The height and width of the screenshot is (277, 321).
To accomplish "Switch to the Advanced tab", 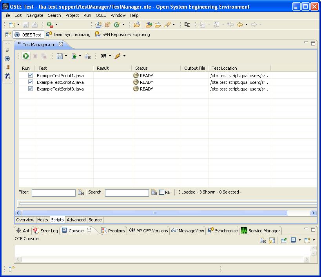I will tap(76, 220).
